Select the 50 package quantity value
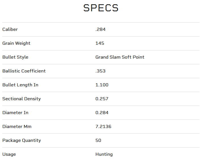The height and width of the screenshot is (160, 201). coord(98,140)
